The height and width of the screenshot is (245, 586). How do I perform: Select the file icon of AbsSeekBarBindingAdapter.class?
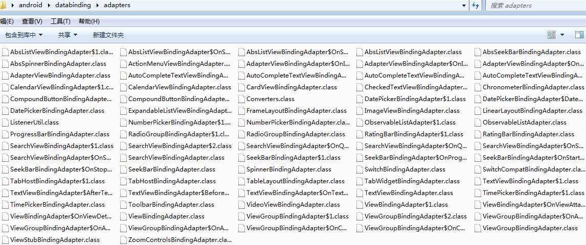pyautogui.click(x=477, y=52)
